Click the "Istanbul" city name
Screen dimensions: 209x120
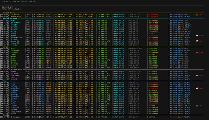pyautogui.click(x=14, y=52)
